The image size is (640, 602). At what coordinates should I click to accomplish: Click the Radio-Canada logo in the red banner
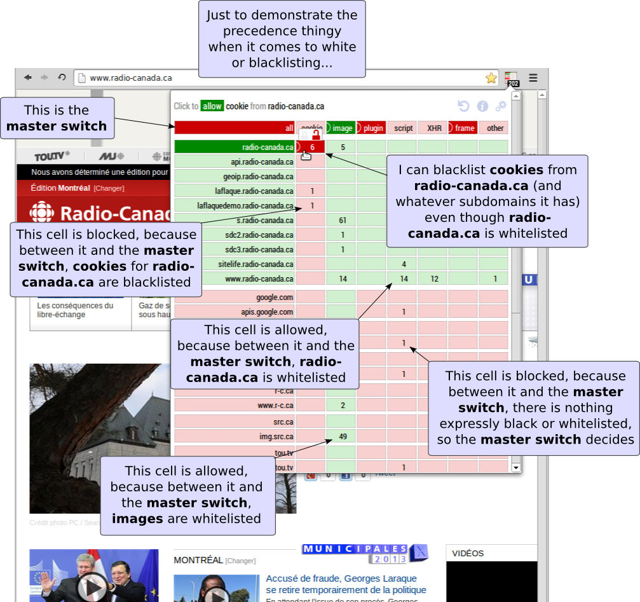click(x=100, y=212)
